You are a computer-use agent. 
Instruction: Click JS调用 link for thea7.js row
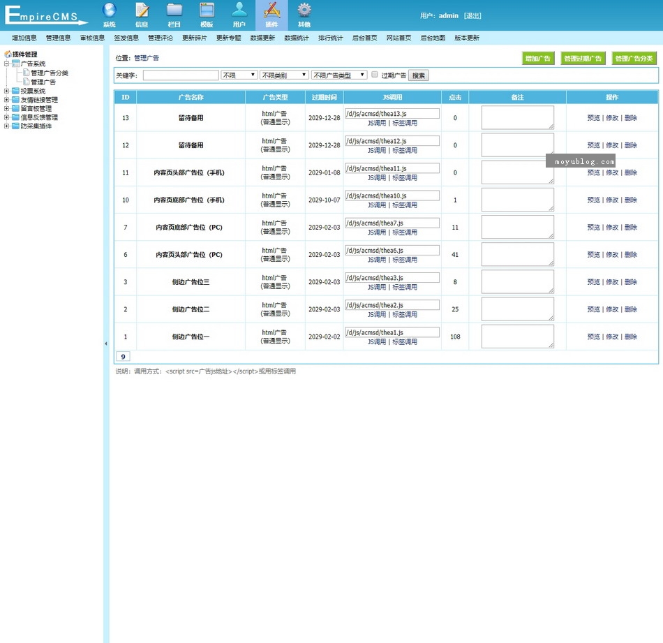[x=377, y=232]
